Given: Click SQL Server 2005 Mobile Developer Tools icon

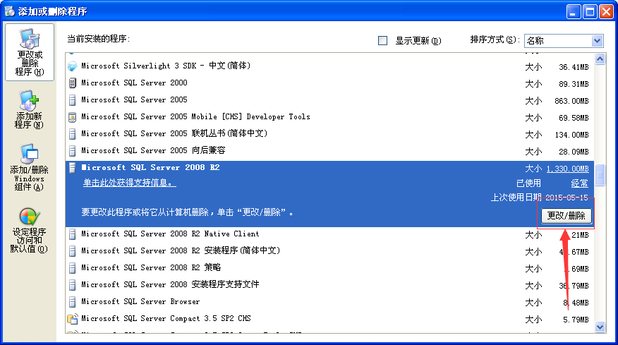Looking at the screenshot, I should click(72, 116).
